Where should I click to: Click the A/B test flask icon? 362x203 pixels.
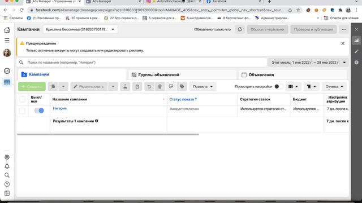(x=125, y=86)
